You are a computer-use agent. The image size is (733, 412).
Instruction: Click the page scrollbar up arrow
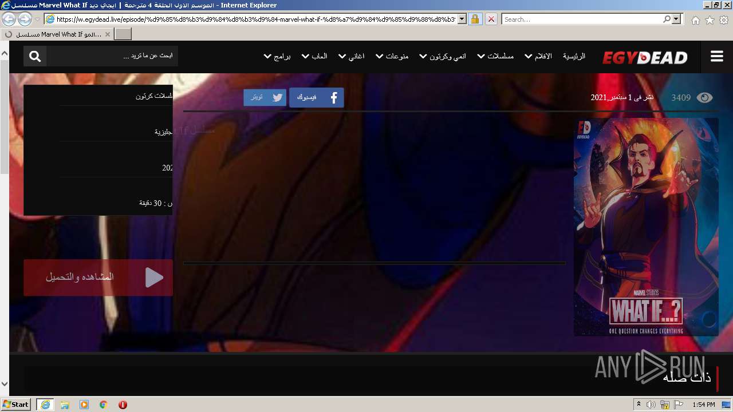click(x=5, y=54)
